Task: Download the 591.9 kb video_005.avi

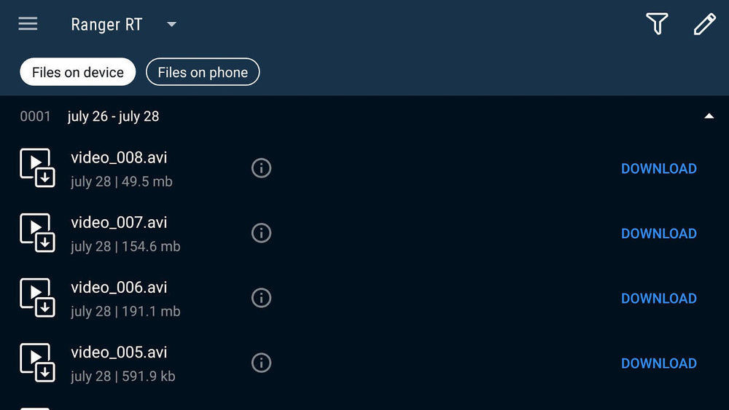Action: click(x=658, y=363)
